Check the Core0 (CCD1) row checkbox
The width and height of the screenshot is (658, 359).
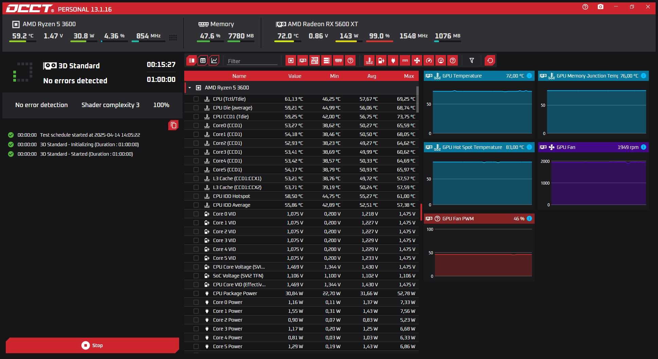196,125
